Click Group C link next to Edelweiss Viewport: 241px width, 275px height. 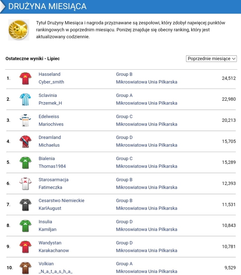pos(124,117)
